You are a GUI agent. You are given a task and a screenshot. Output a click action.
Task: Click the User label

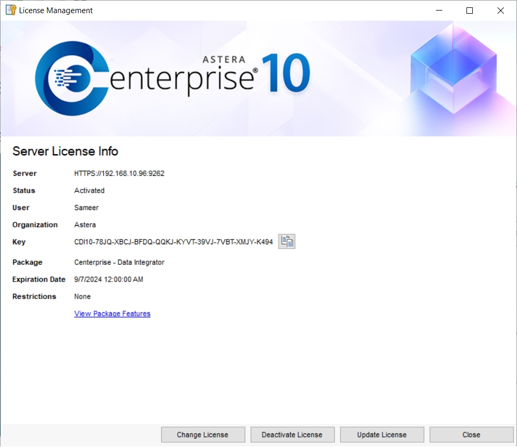(x=21, y=207)
